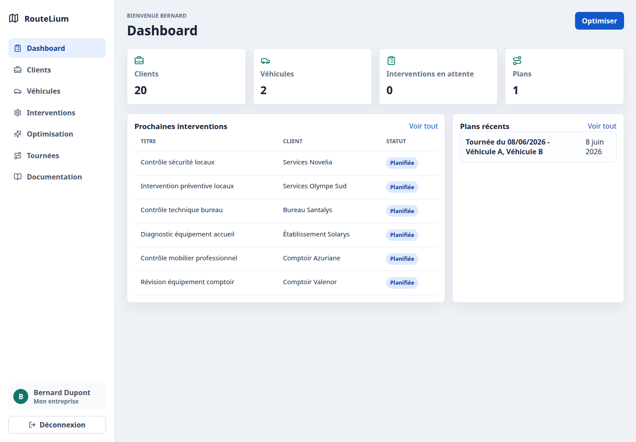Click client Bureau Santalys

[307, 210]
